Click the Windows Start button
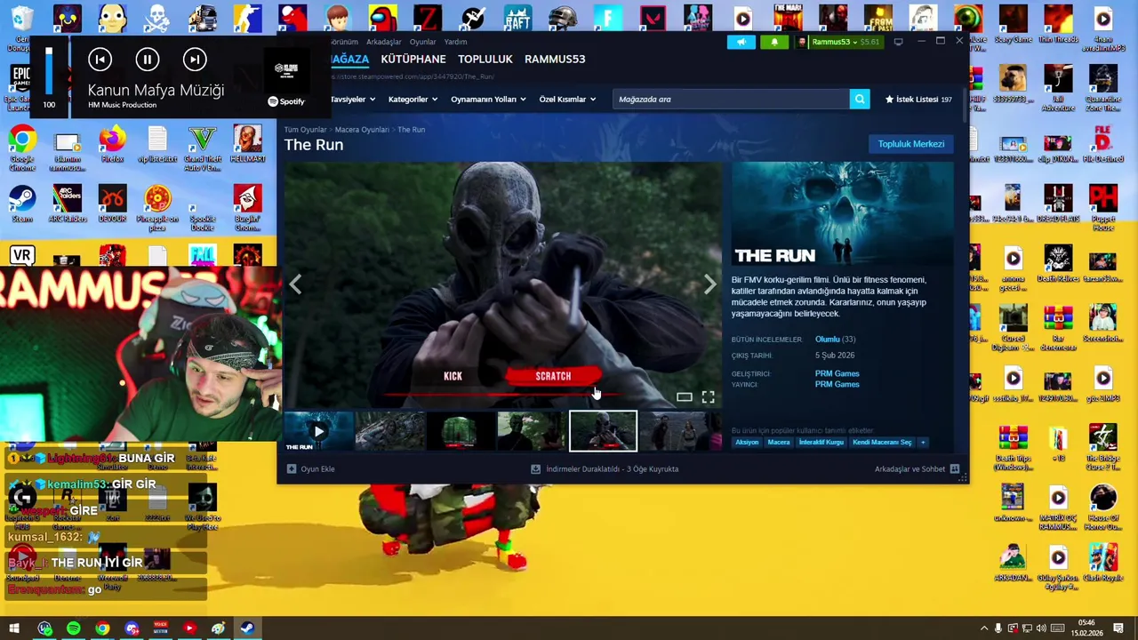 coord(14,628)
